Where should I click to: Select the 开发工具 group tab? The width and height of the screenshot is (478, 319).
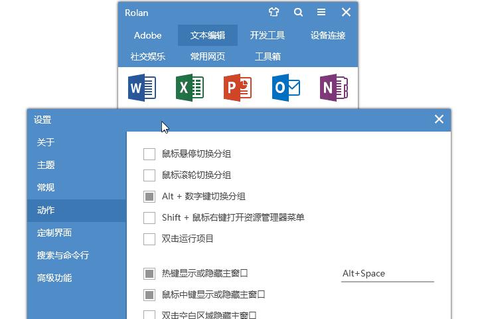coord(268,35)
